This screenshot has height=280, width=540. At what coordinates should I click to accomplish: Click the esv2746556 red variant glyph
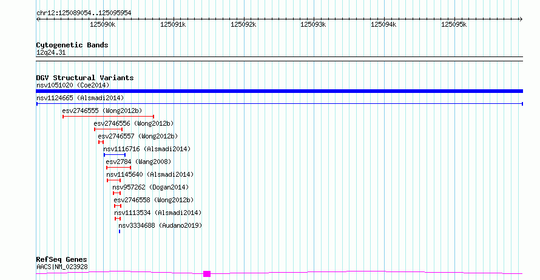coord(108,129)
